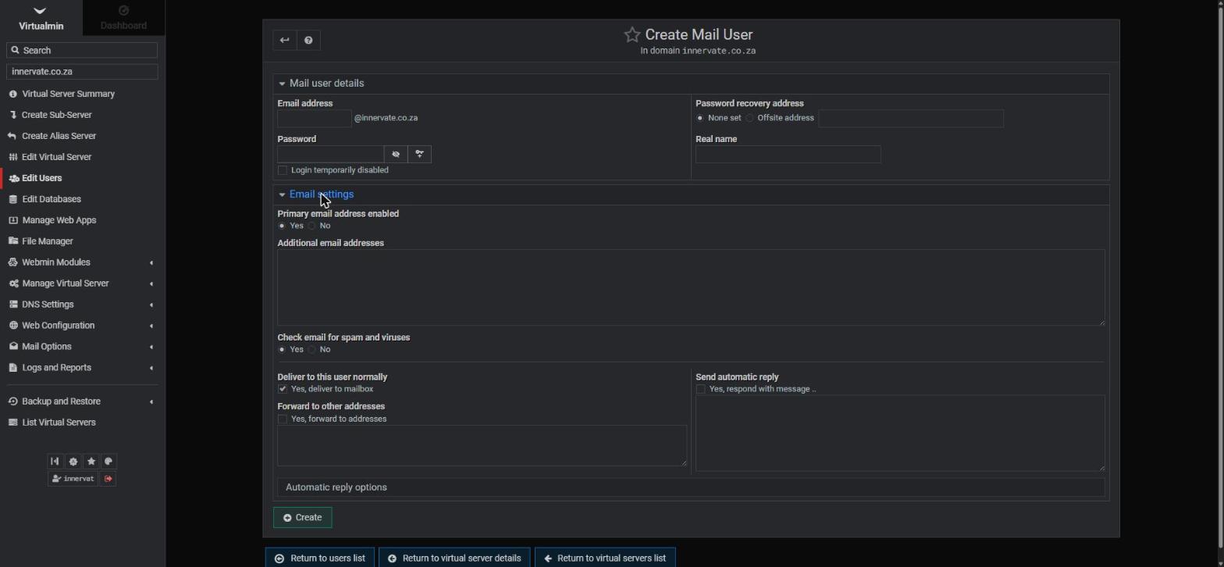Click the back arrow icon in the header

pos(284,40)
